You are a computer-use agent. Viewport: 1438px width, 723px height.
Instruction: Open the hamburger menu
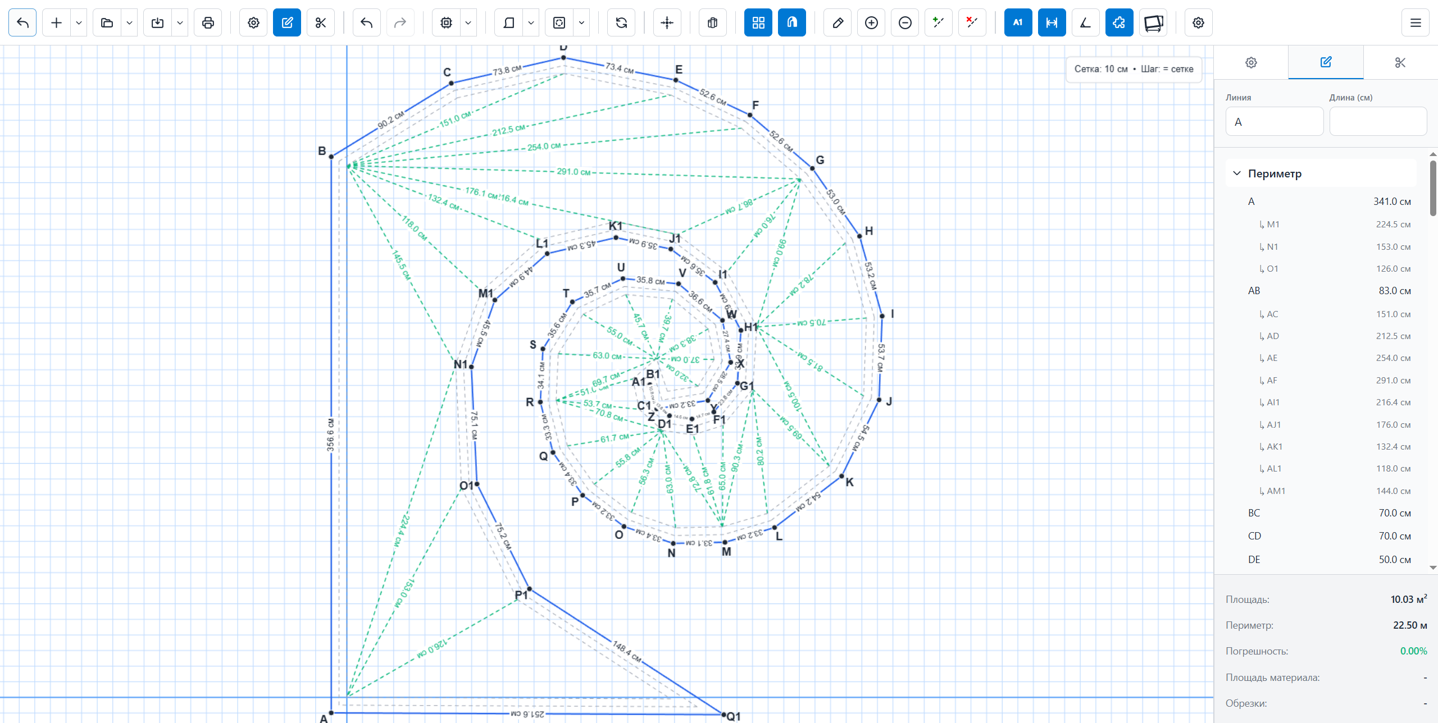(1416, 22)
